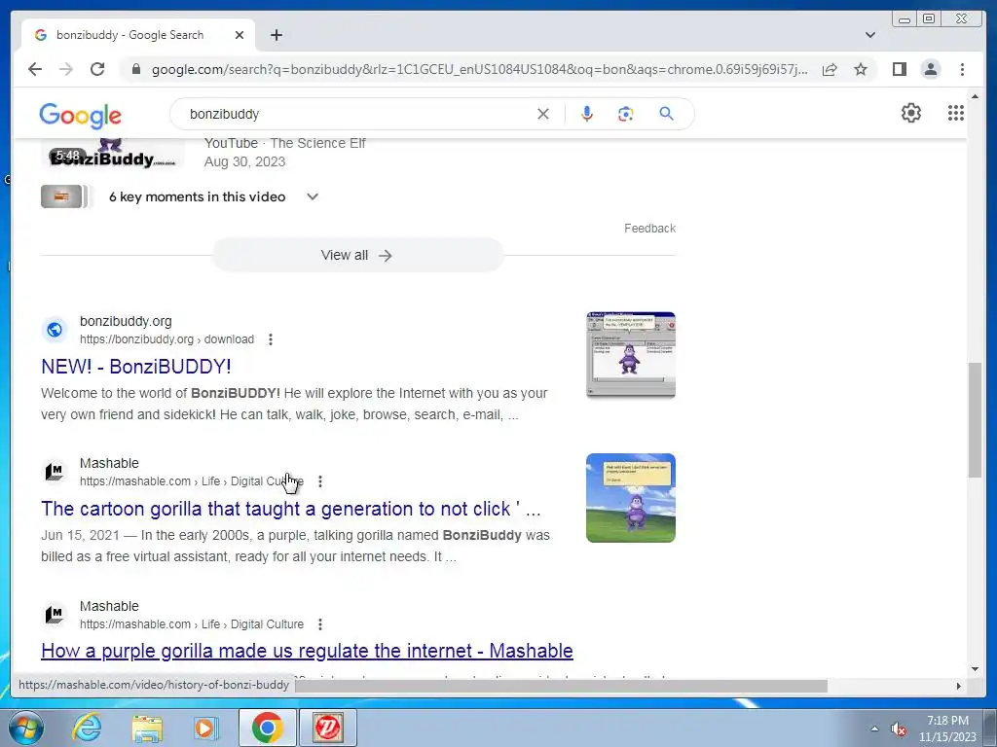
Task: Click the horizontal scrollbar right arrow
Action: click(x=958, y=686)
